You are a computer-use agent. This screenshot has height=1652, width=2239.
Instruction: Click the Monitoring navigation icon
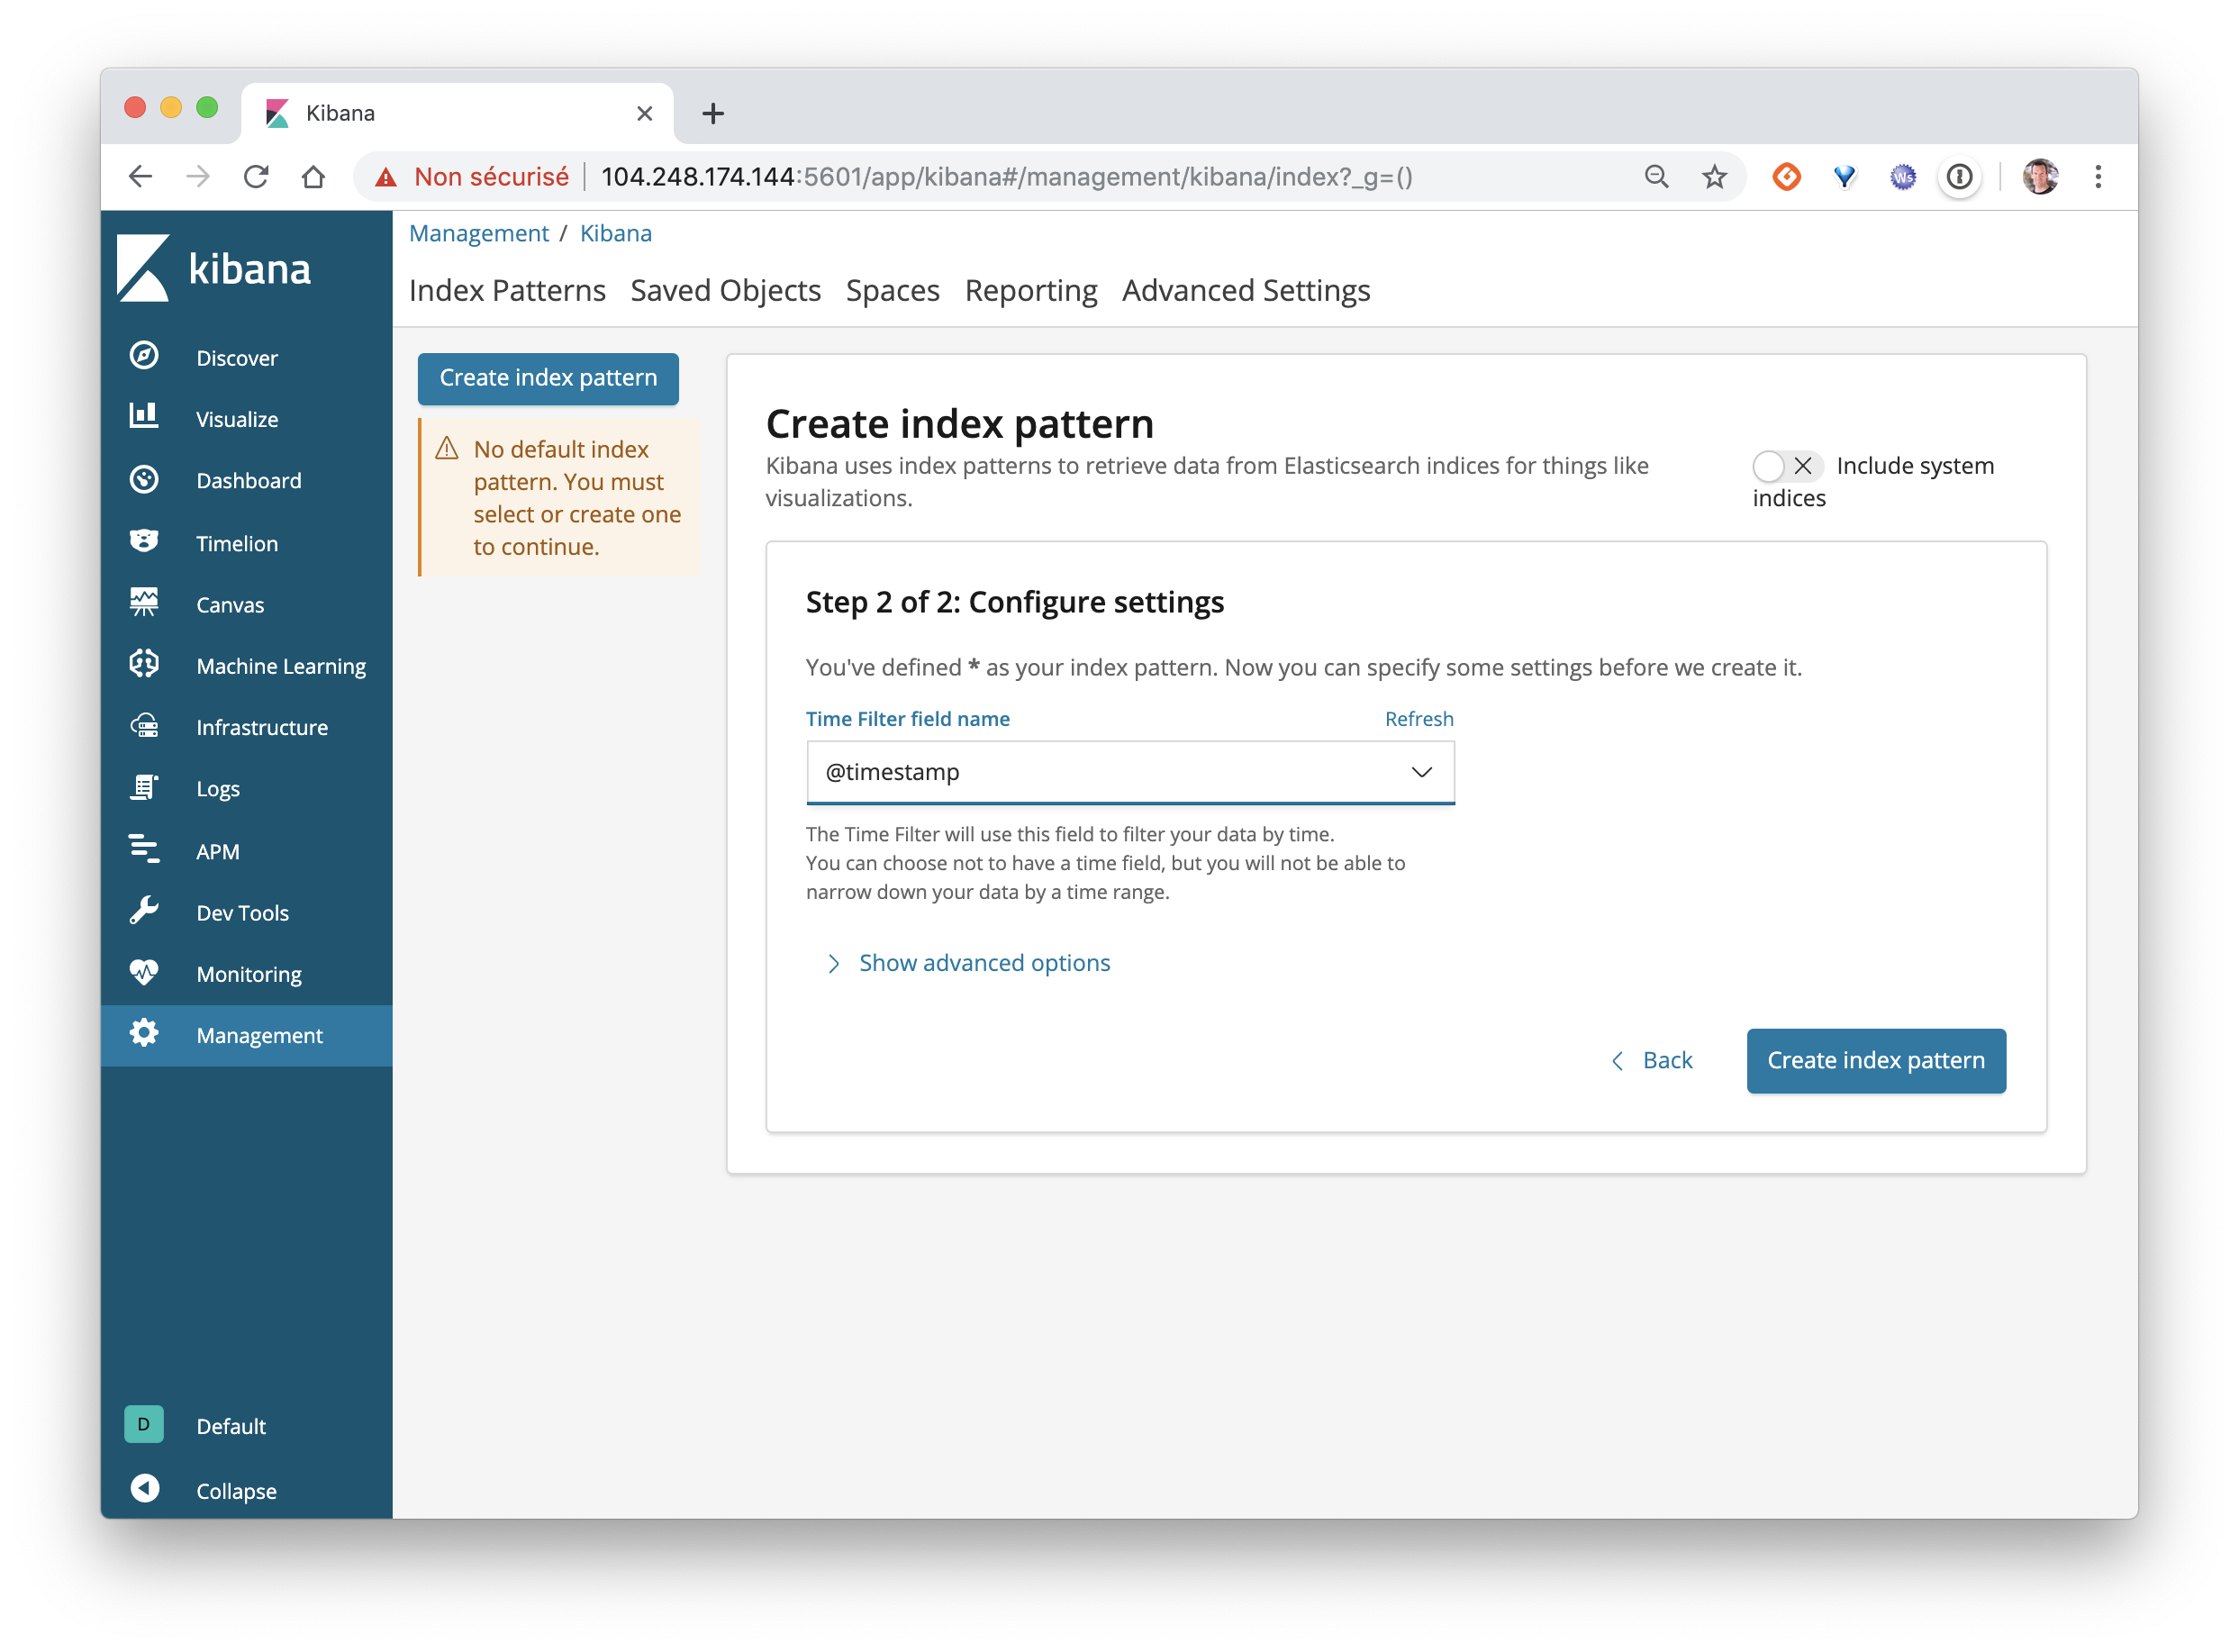click(142, 972)
